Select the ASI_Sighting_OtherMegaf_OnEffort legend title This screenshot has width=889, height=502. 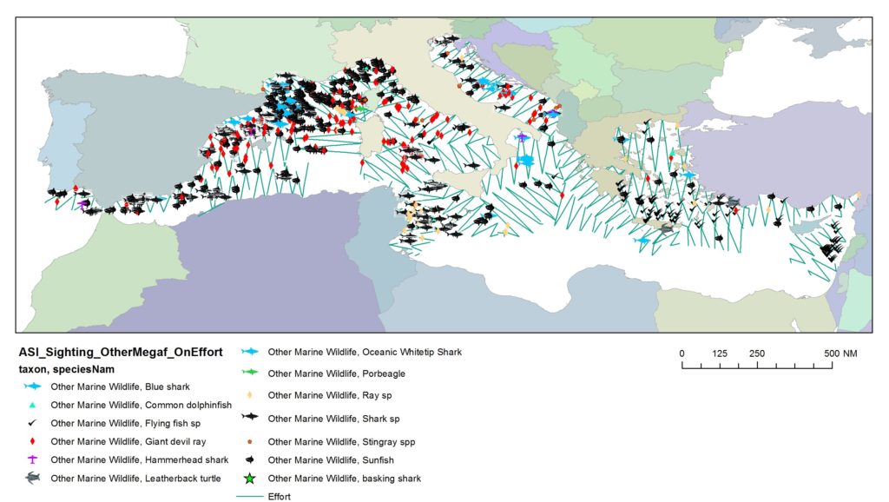click(121, 353)
